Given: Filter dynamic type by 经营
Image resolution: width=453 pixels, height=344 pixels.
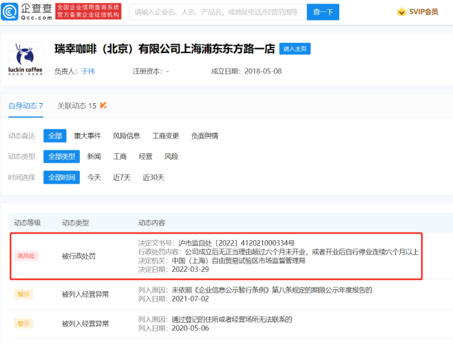Looking at the screenshot, I should (146, 157).
